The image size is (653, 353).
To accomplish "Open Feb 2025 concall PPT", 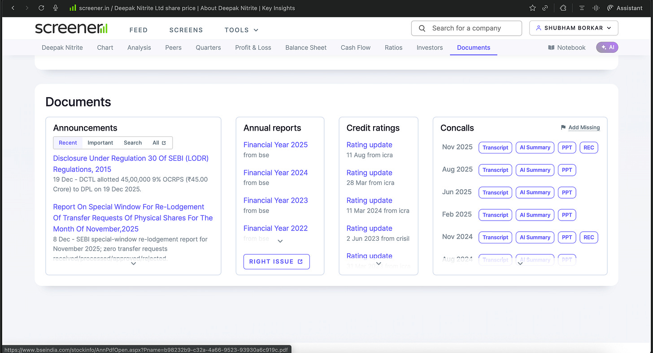I will pos(567,215).
